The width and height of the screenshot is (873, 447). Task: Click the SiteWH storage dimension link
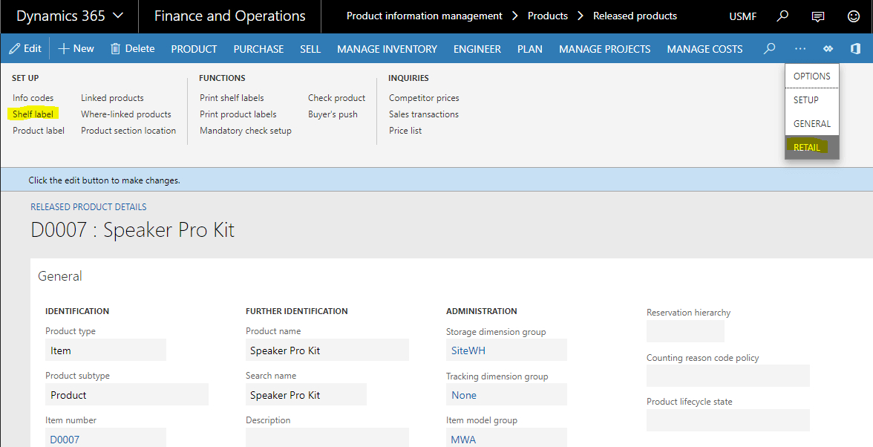(x=468, y=350)
